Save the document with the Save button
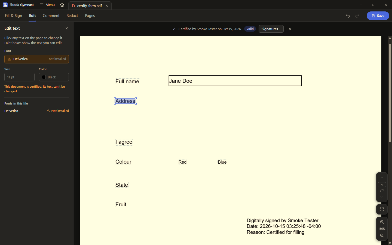The height and width of the screenshot is (245, 392). [378, 16]
